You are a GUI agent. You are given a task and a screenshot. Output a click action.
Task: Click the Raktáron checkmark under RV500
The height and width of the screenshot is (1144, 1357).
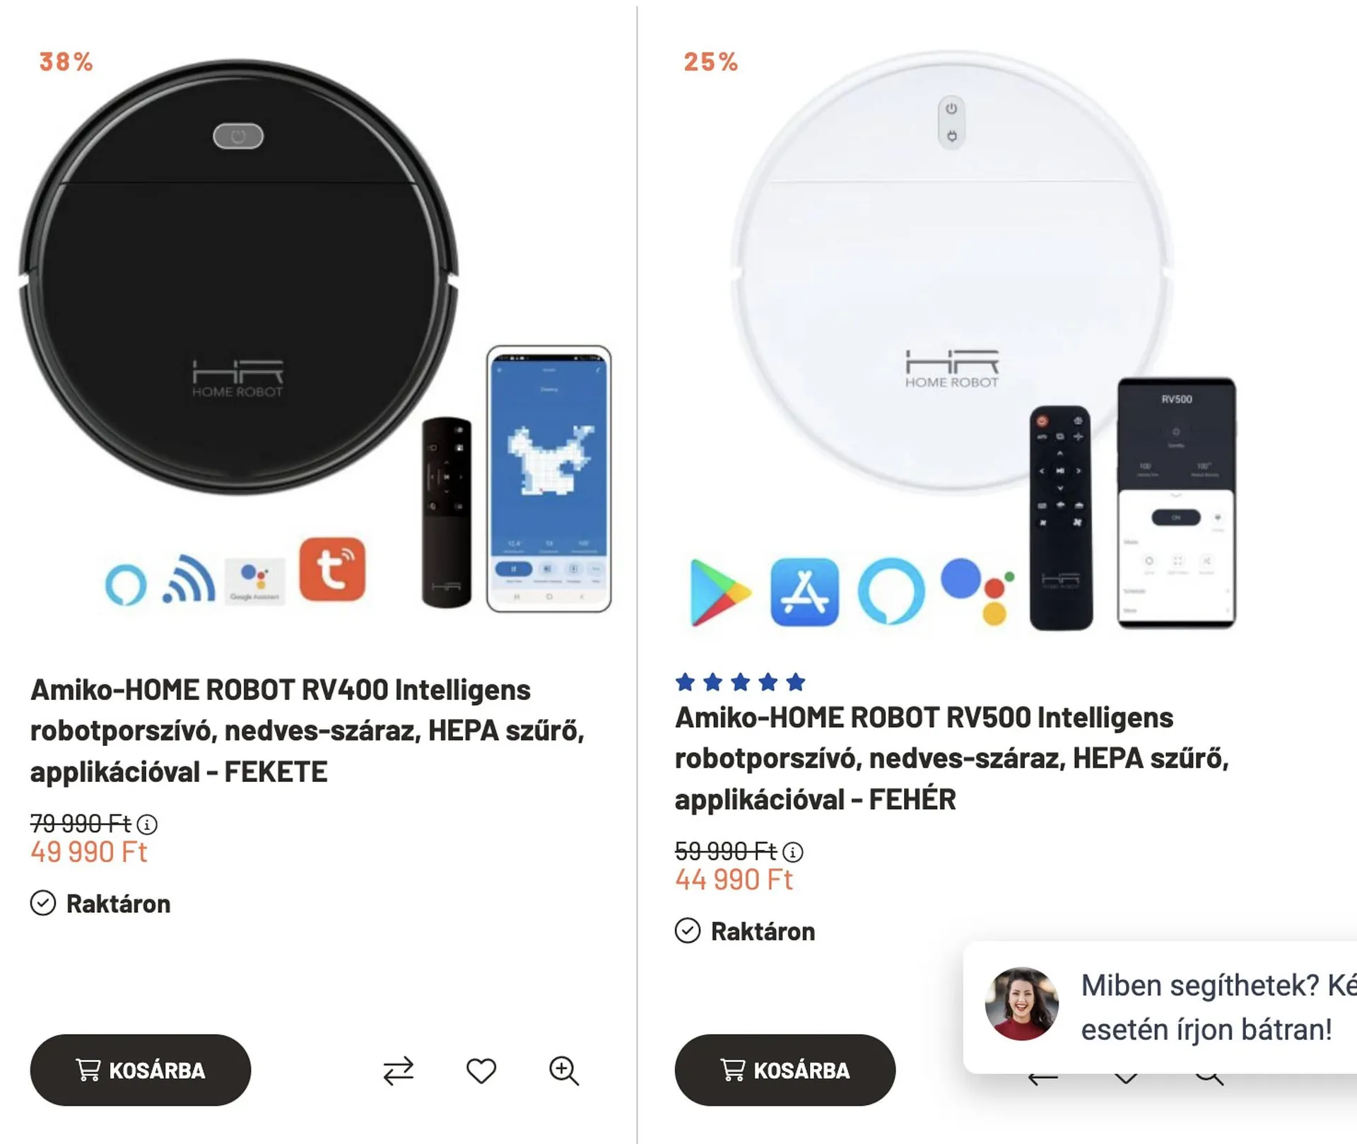coord(688,931)
